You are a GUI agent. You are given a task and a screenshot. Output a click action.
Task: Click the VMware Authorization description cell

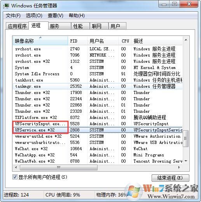click(x=157, y=136)
